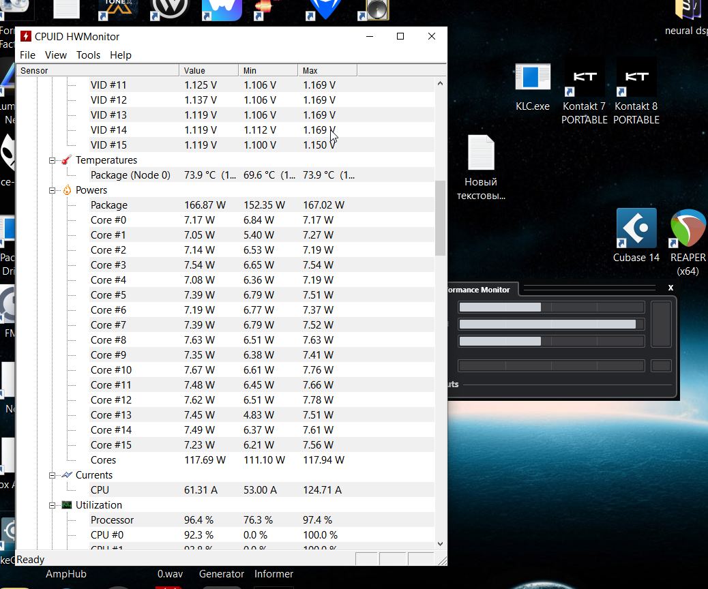Click the Value column header
708x589 pixels.
(209, 70)
